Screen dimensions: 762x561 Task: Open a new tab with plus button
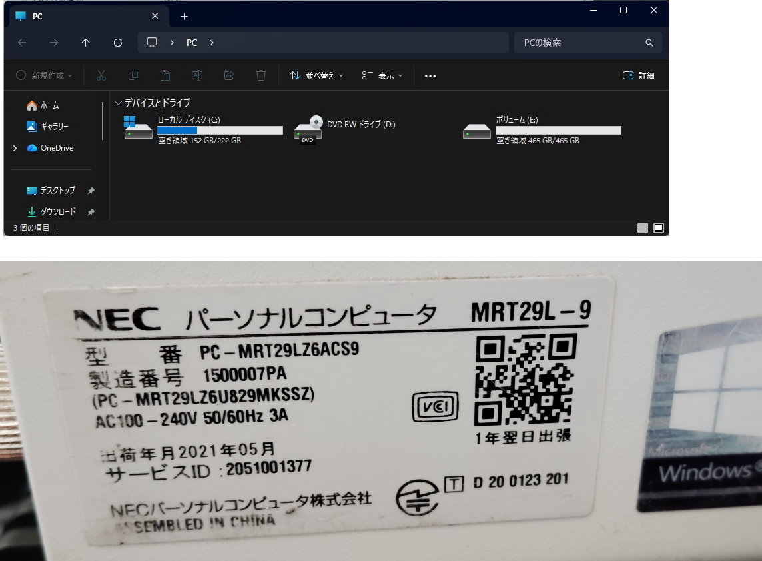(x=185, y=16)
